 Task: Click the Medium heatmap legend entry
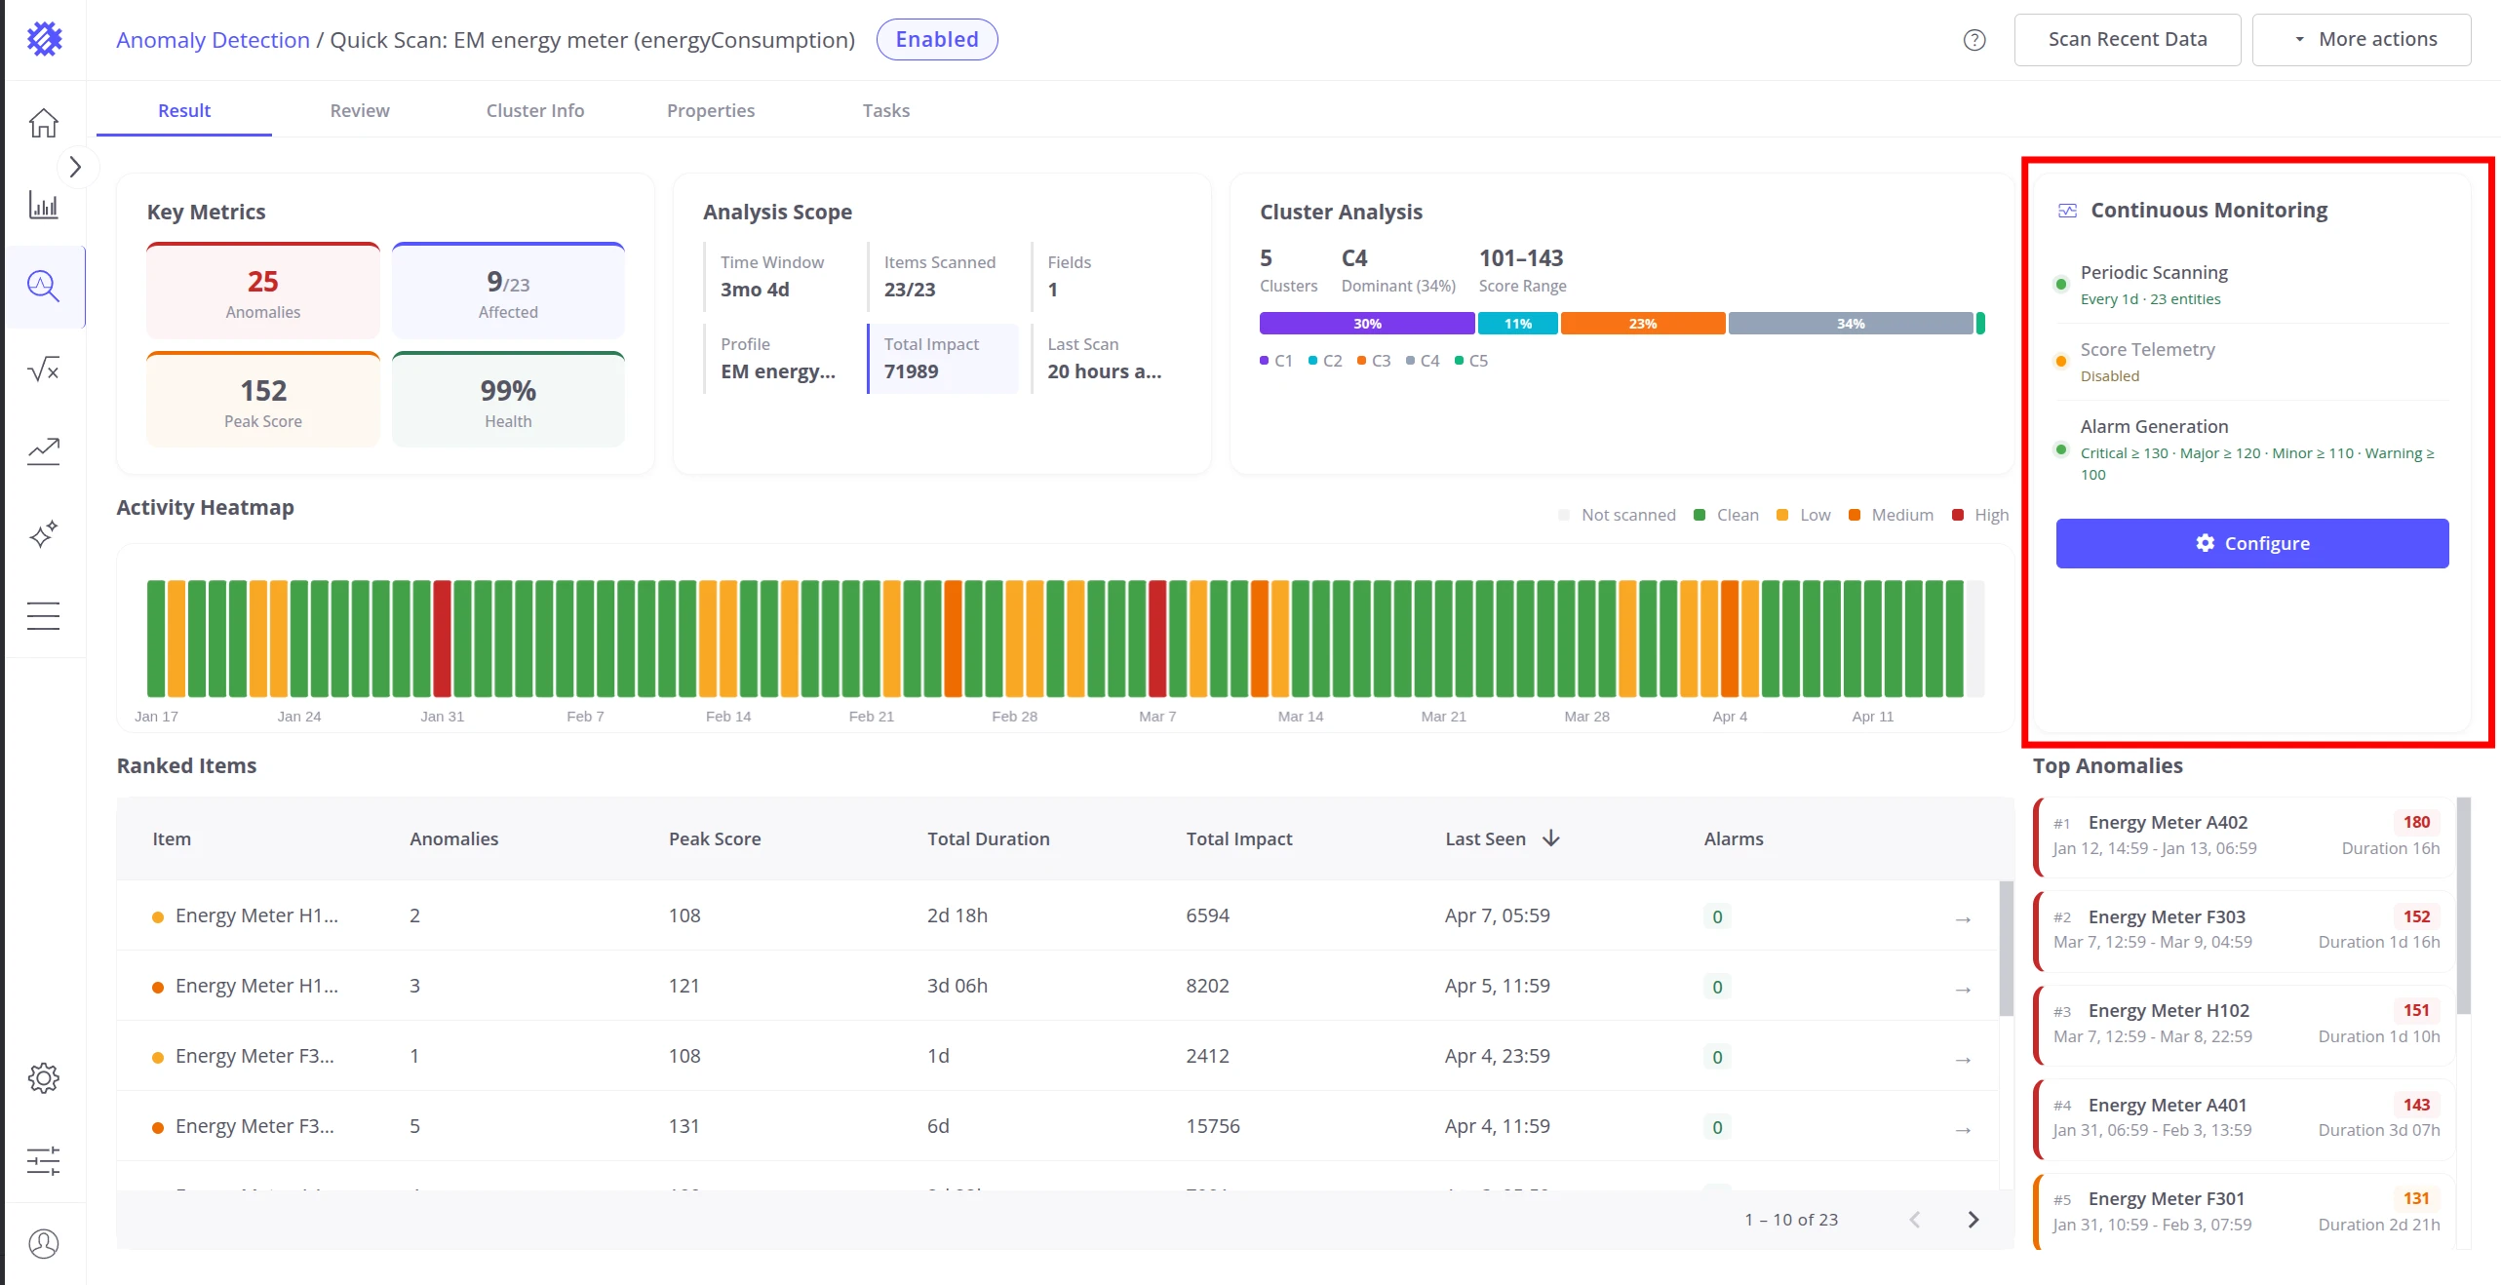click(x=1891, y=515)
